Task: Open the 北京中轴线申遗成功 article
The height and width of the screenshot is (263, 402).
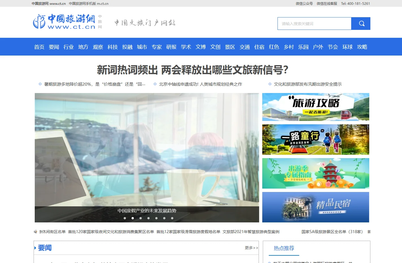Action: click(200, 84)
